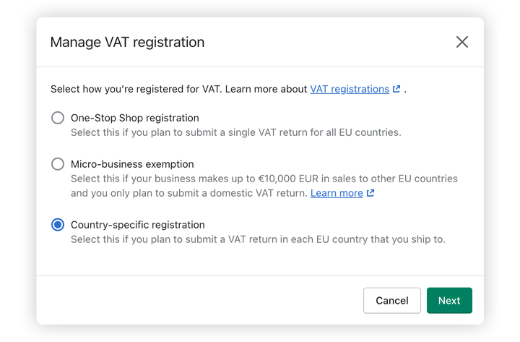Screen dimensions: 520x342
Task: Click external-link icon beside Learn more
Action: point(370,193)
